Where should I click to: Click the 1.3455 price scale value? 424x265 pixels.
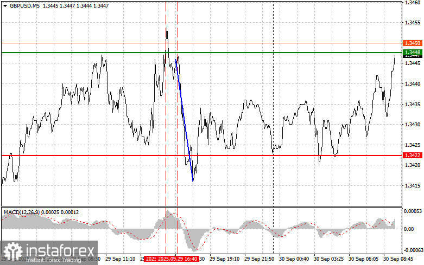pos(413,23)
